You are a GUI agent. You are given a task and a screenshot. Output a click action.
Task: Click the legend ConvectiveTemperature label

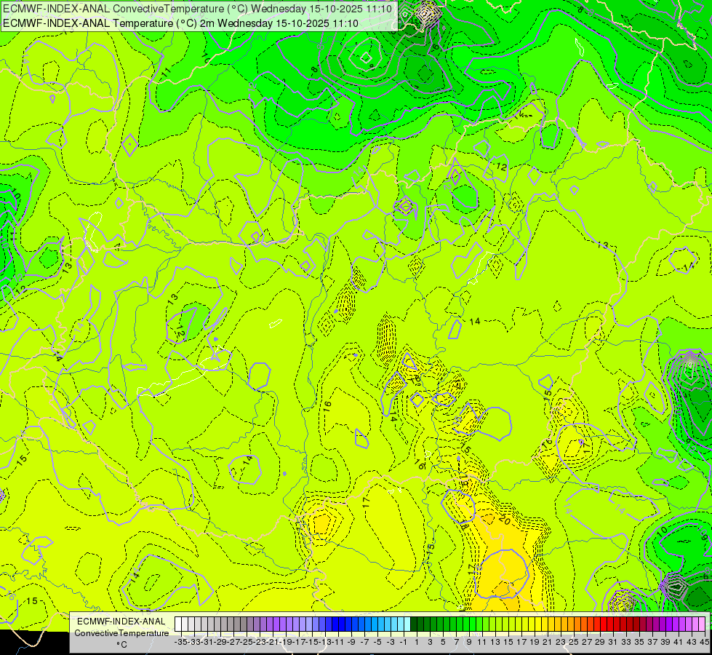pyautogui.click(x=121, y=632)
